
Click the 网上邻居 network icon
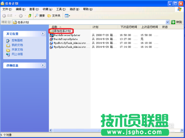point(8,54)
